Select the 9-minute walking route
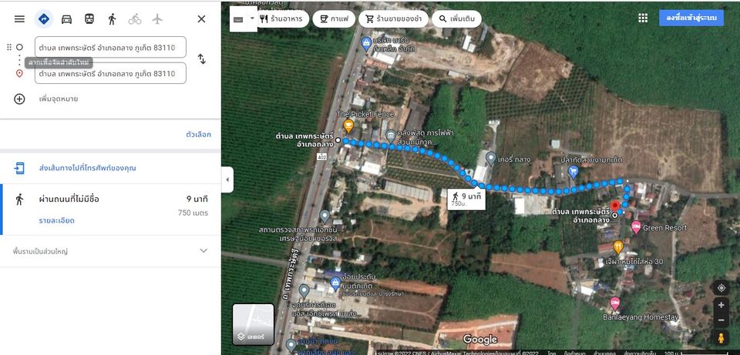 [110, 209]
